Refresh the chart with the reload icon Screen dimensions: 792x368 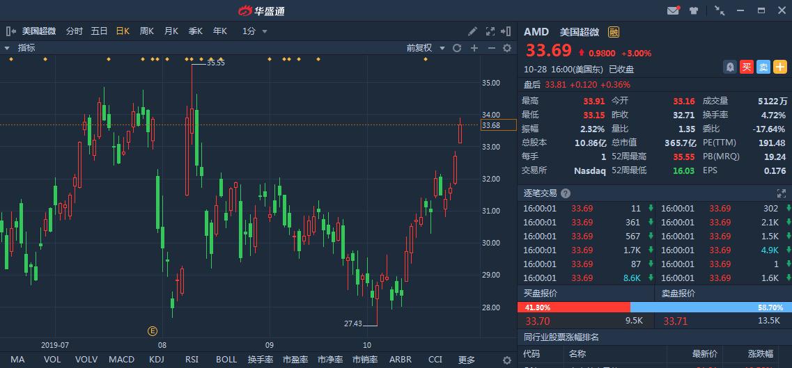coord(457,48)
